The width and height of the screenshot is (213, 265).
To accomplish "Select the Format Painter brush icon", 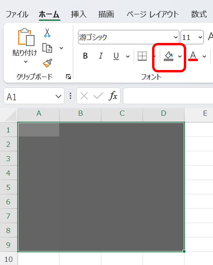I will (47, 63).
